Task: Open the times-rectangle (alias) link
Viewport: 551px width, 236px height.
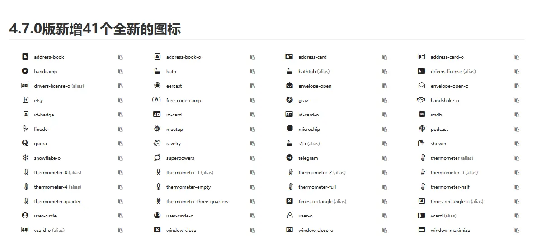Action: [322, 201]
